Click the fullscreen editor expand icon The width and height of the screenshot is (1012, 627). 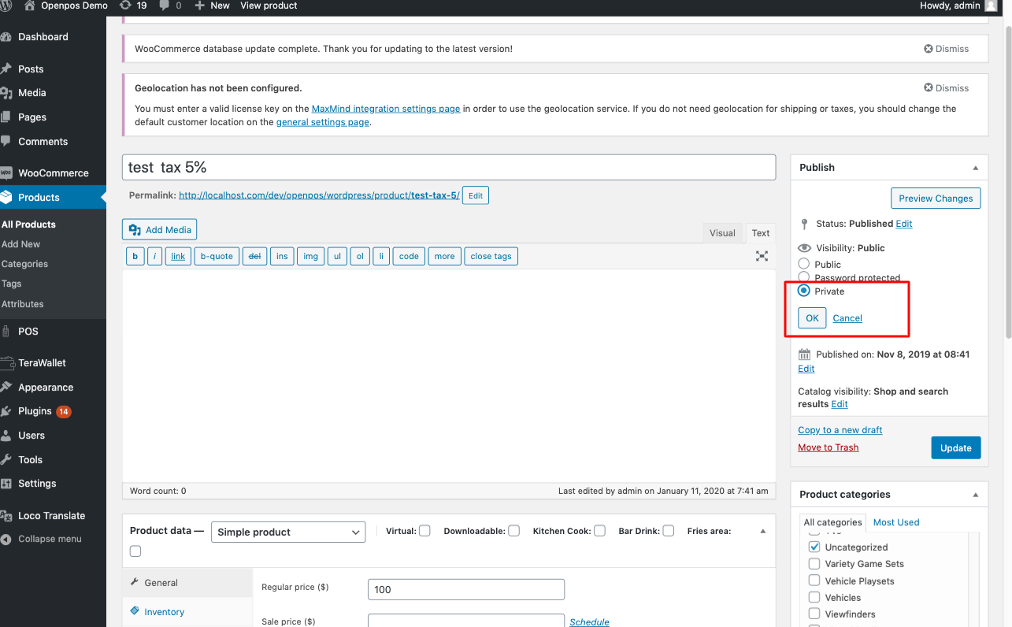762,256
